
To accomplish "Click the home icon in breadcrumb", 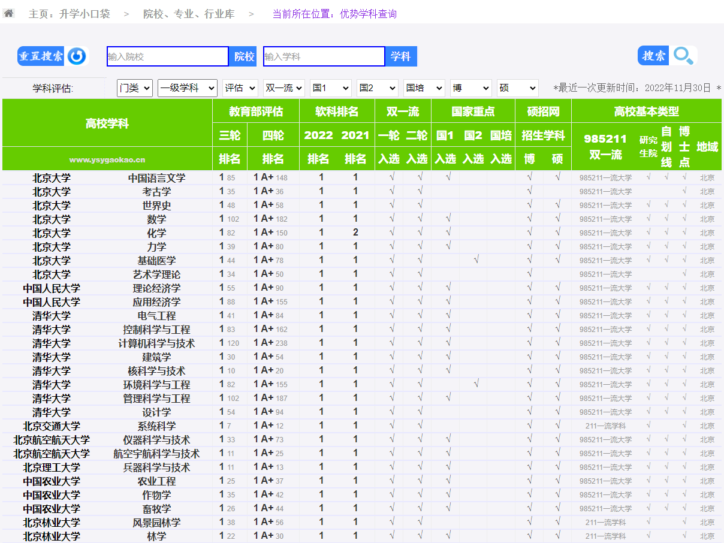I will point(8,13).
